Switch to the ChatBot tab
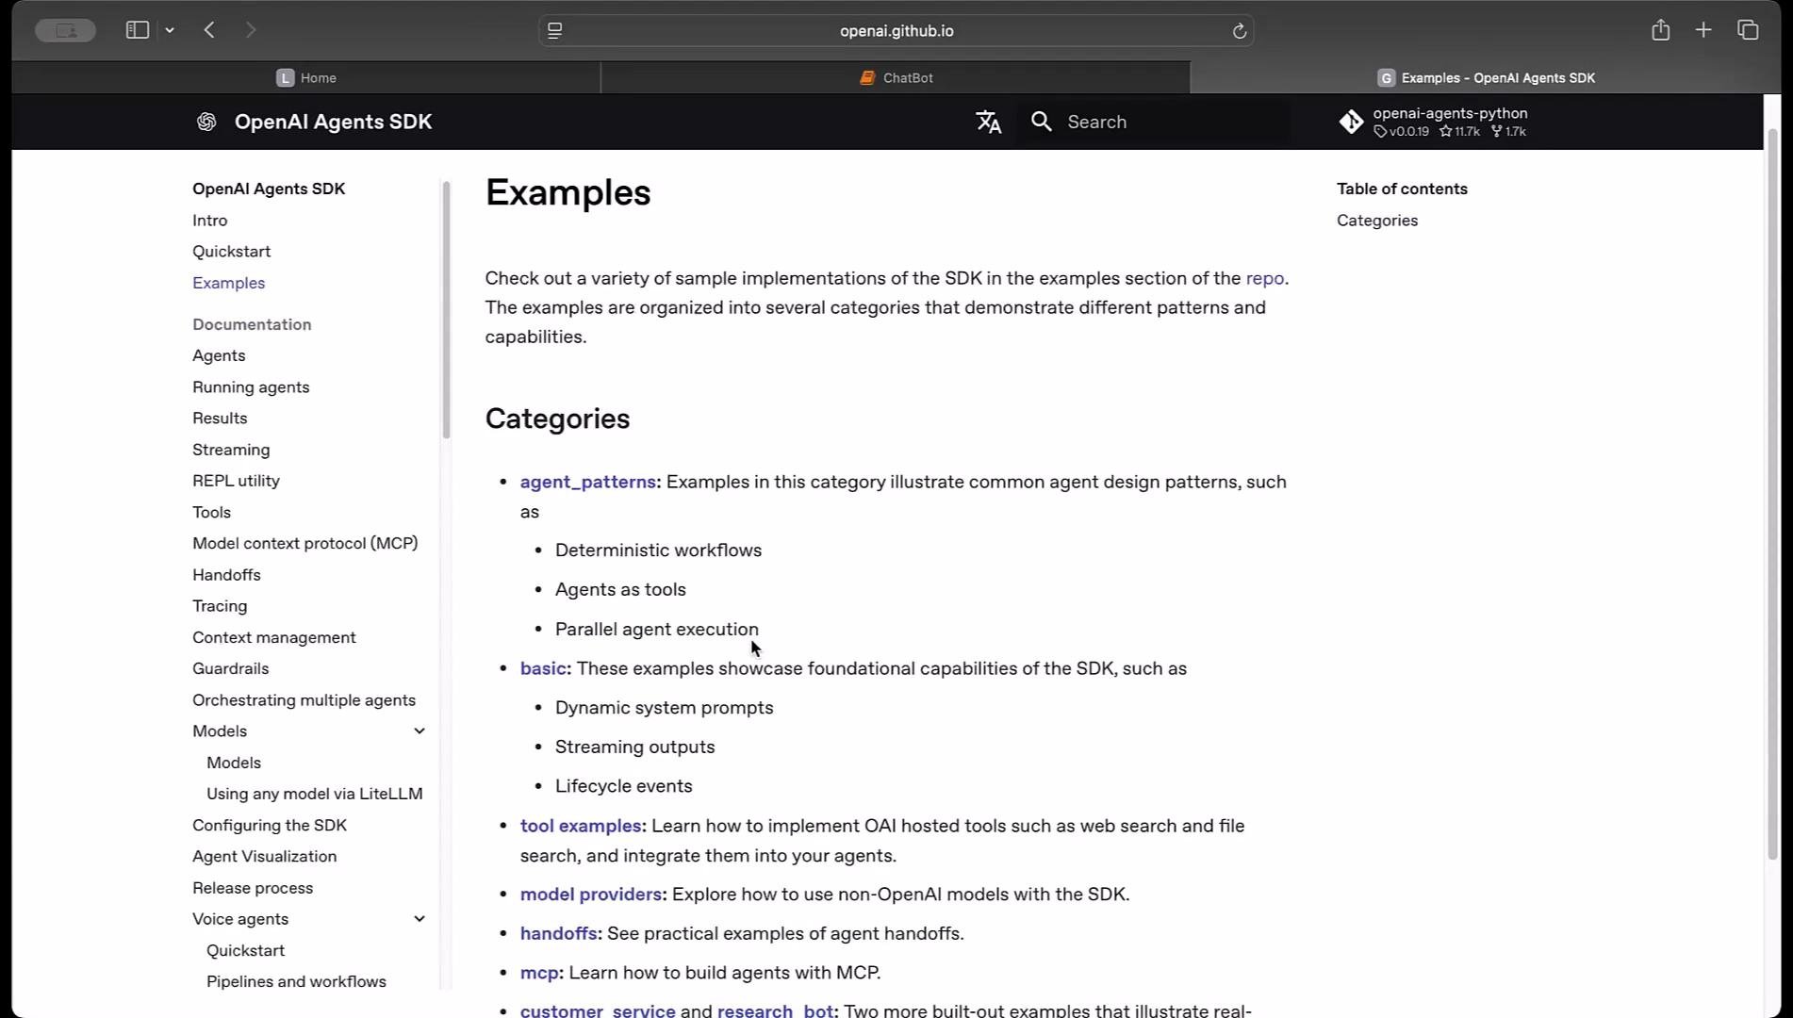The image size is (1793, 1018). [x=896, y=77]
